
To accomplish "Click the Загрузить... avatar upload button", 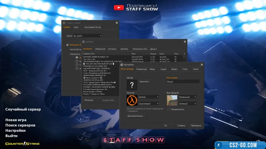I will (x=145, y=82).
